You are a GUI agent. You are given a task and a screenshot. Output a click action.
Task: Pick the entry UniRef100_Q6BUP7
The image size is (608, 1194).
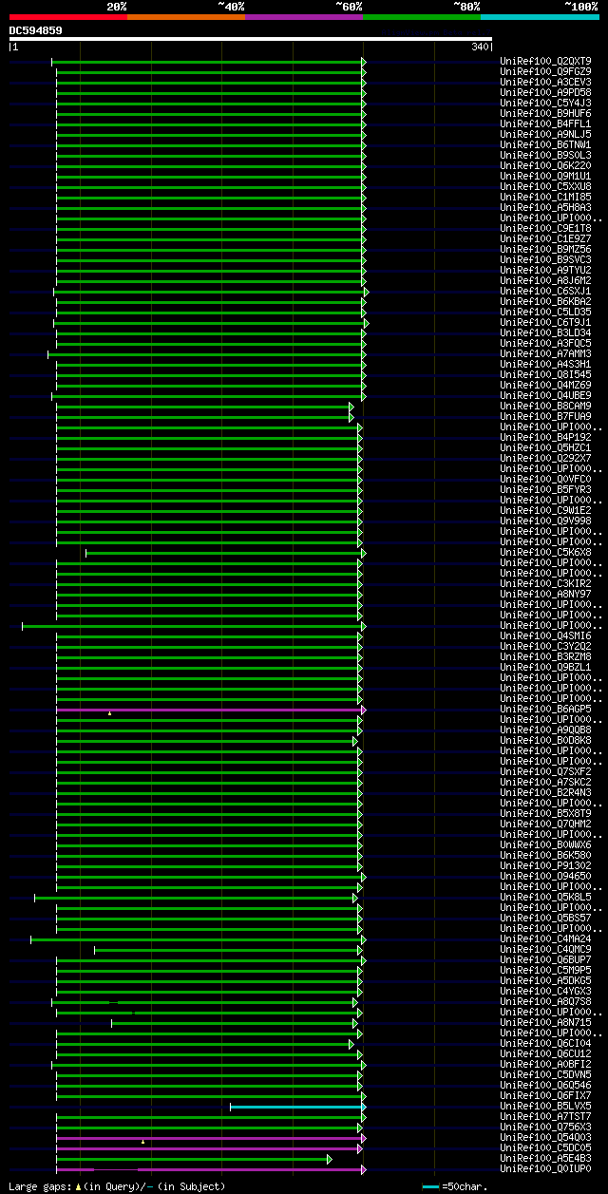tap(545, 959)
